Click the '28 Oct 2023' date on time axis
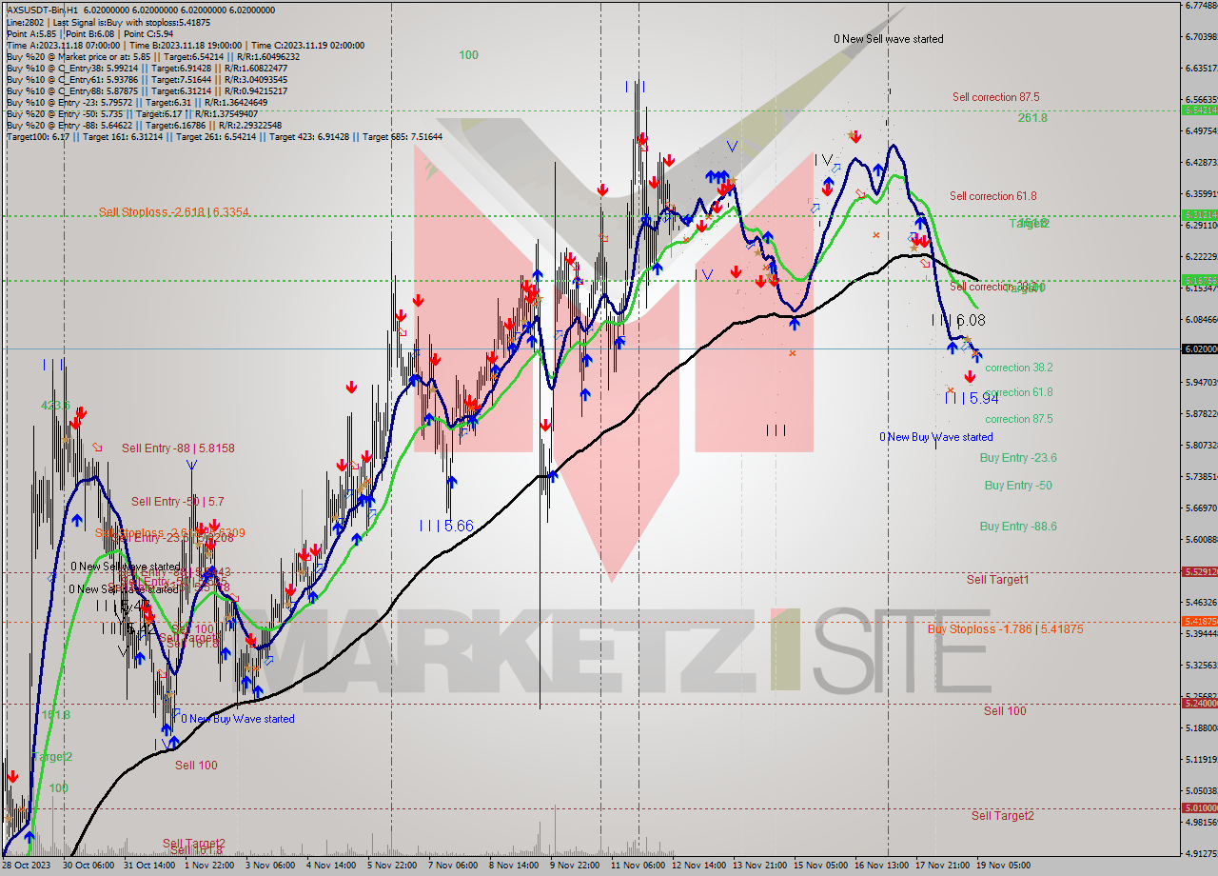Viewport: 1218px width, 876px height. click(x=26, y=866)
